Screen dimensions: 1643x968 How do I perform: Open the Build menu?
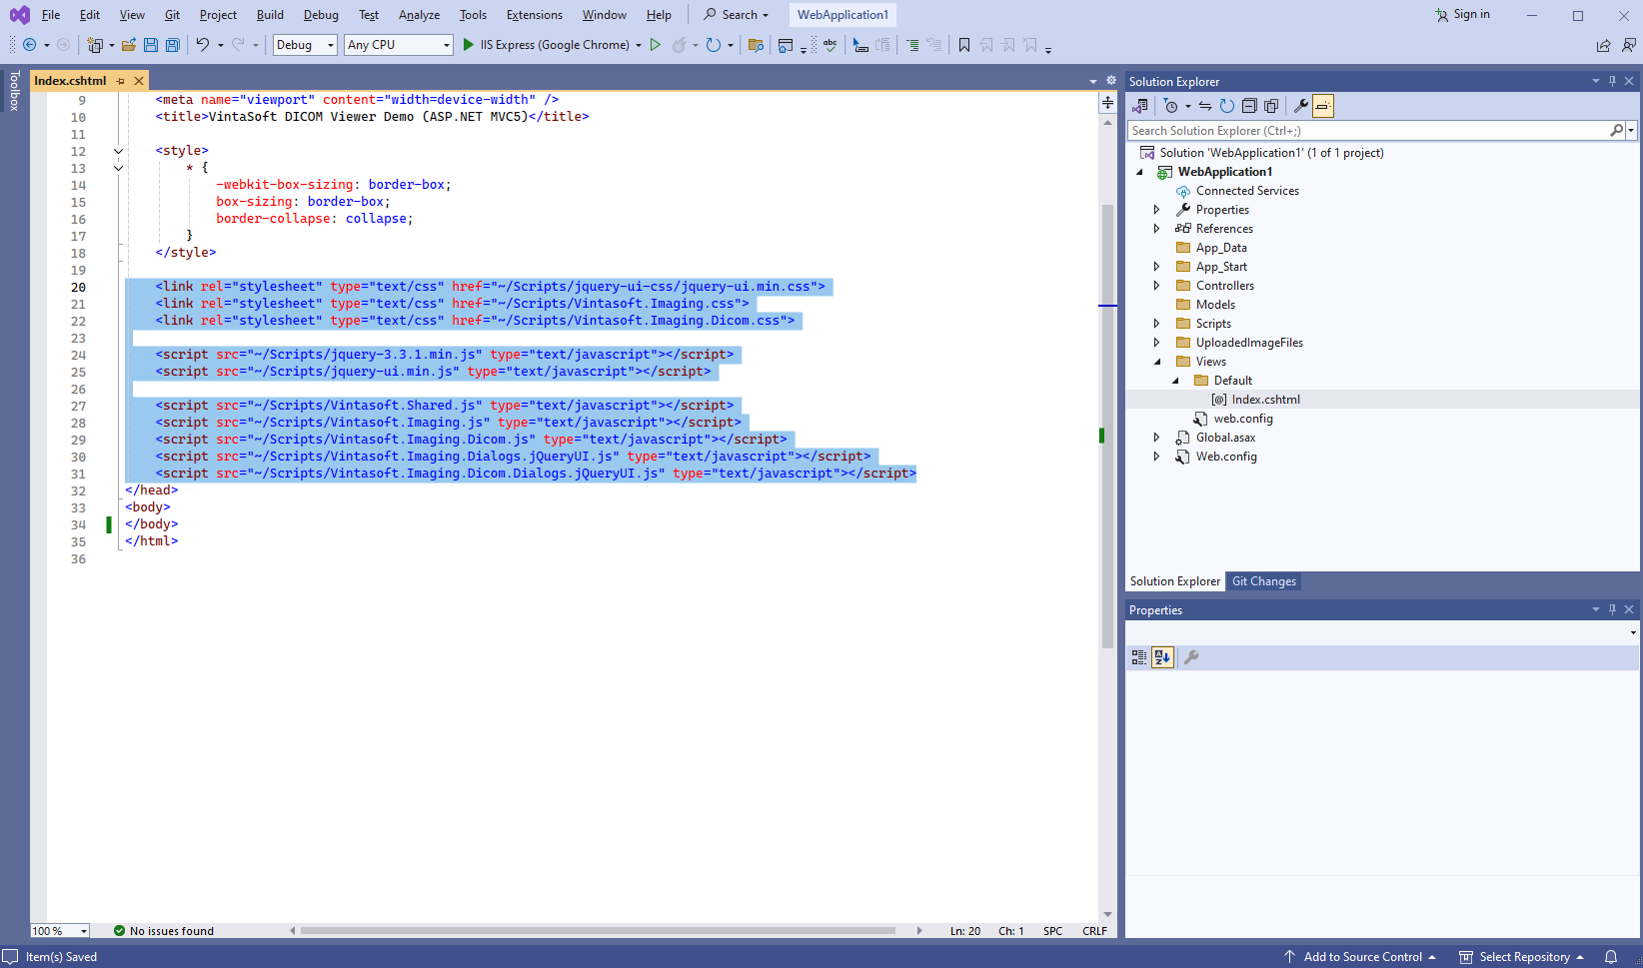point(270,15)
